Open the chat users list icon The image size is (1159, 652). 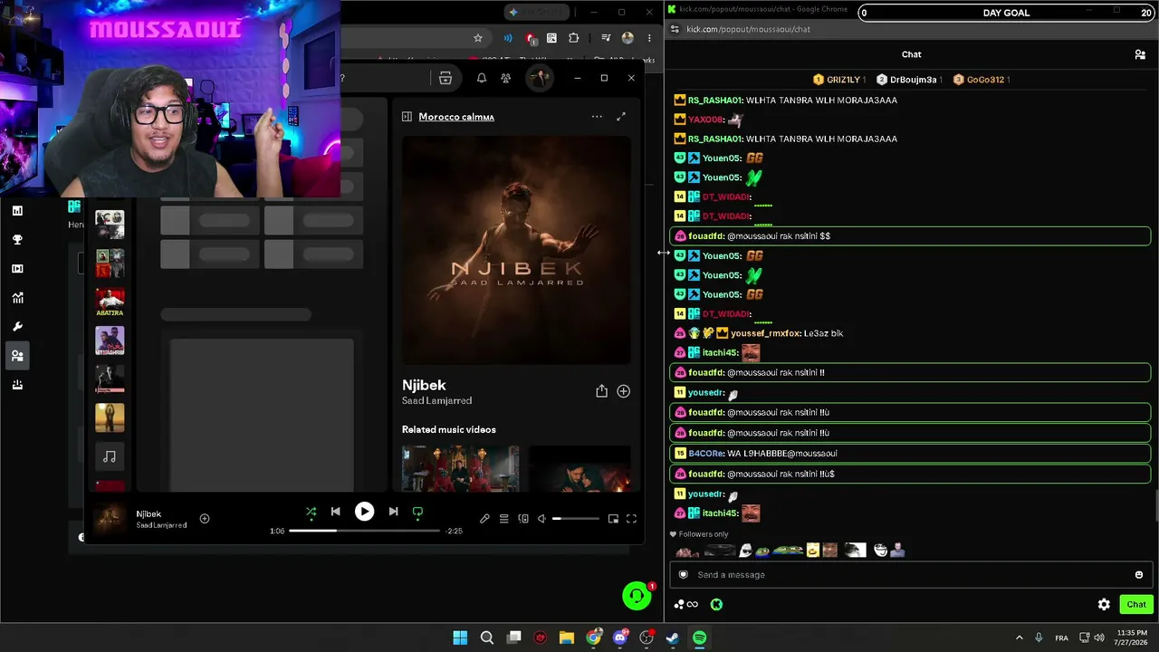click(x=1140, y=54)
